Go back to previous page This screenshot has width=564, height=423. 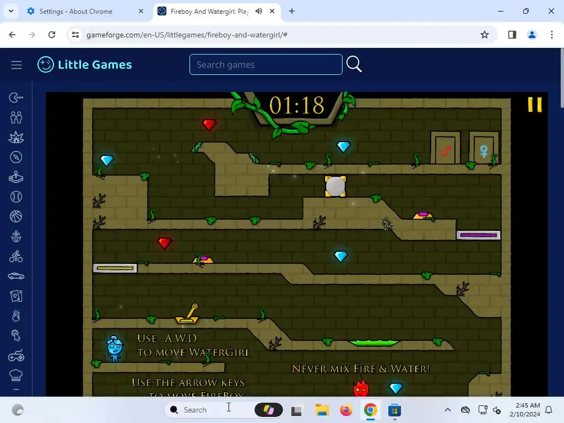[12, 35]
